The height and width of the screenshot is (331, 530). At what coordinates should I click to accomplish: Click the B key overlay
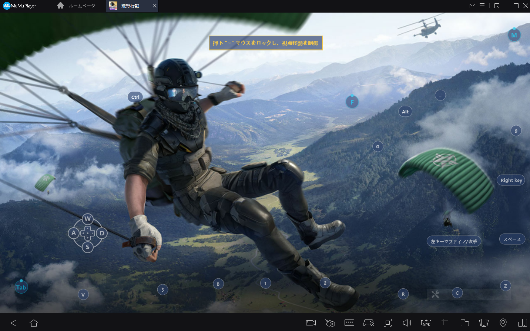point(218,284)
